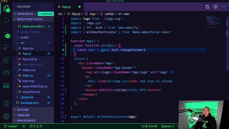This screenshot has width=229, height=129.
Task: Open the quote-mark extension icon in activity bar
Action: pos(6,86)
